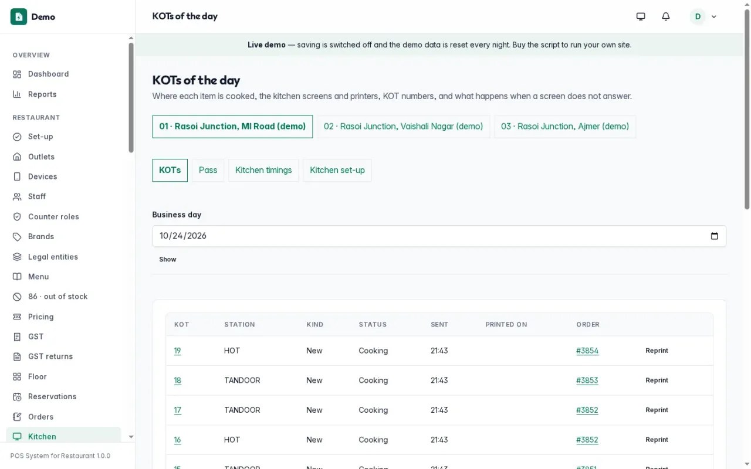The image size is (751, 469).
Task: Click the Business day date field
Action: [x=439, y=236]
